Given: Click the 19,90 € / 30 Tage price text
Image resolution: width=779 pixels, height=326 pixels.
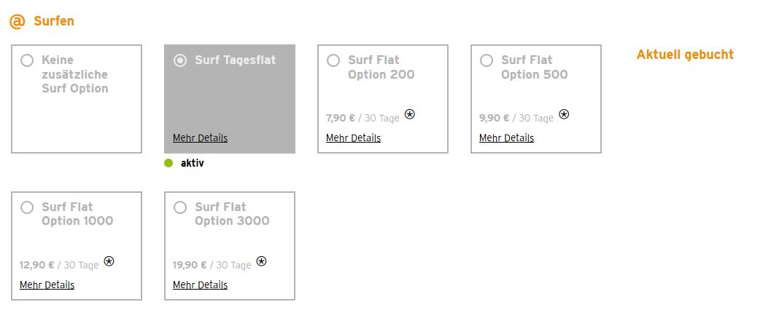Looking at the screenshot, I should point(212,266).
